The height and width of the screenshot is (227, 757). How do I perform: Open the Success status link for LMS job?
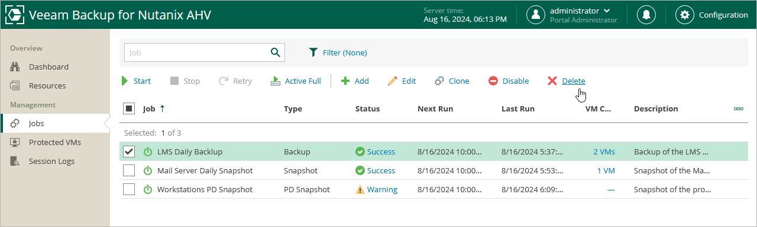tap(381, 152)
